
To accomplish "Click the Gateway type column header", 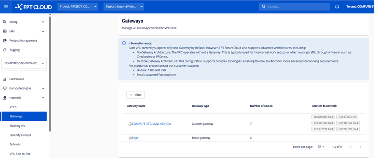I will [200, 106].
